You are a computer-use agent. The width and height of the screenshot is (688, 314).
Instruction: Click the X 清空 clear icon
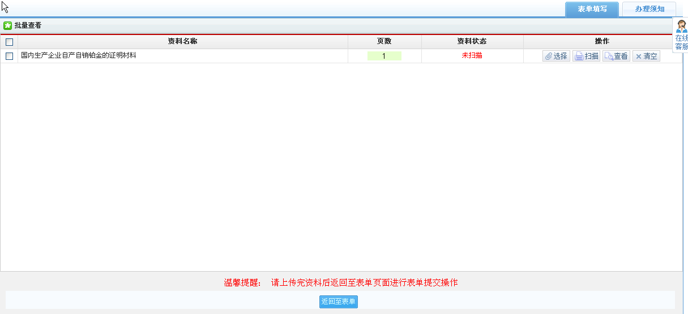(638, 56)
